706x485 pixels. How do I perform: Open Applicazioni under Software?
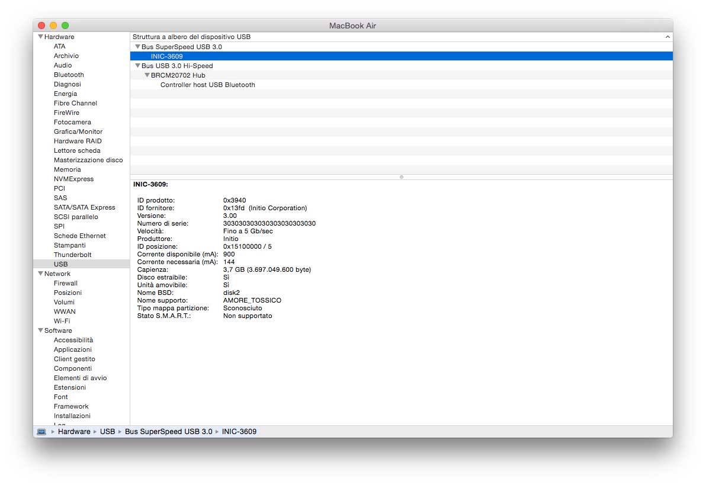tap(74, 349)
